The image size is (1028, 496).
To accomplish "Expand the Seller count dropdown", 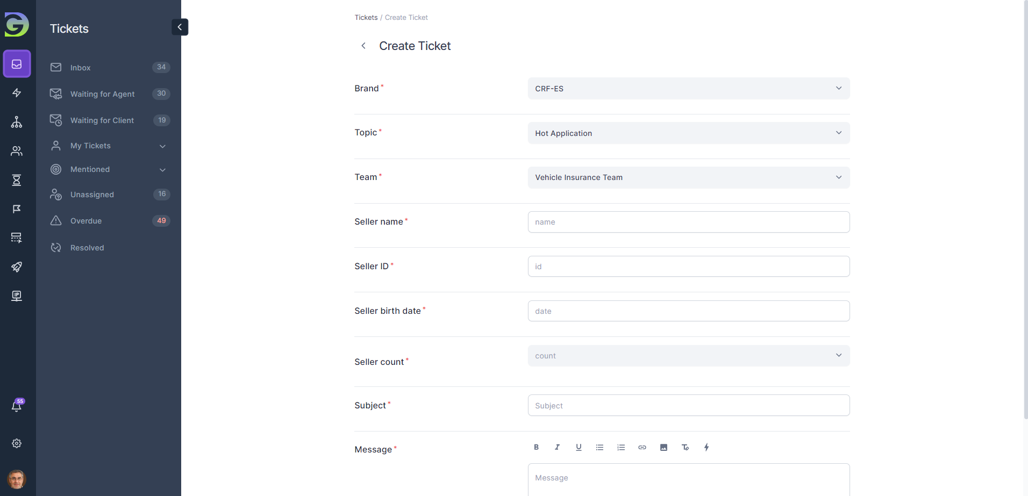I will pos(688,356).
